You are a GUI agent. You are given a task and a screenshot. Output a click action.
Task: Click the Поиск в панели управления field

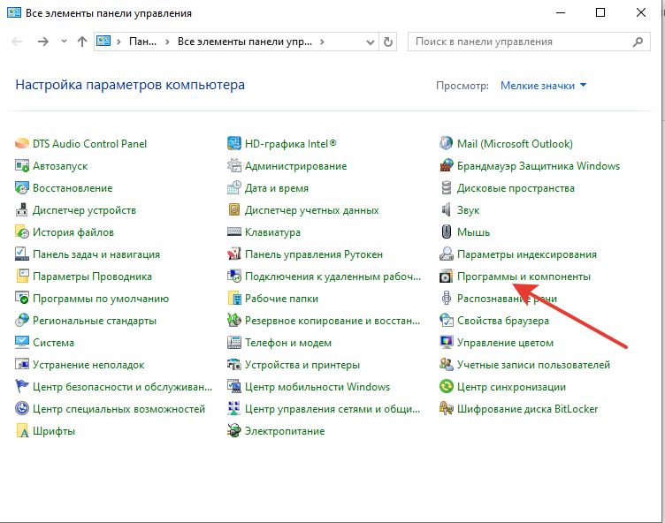[x=529, y=42]
